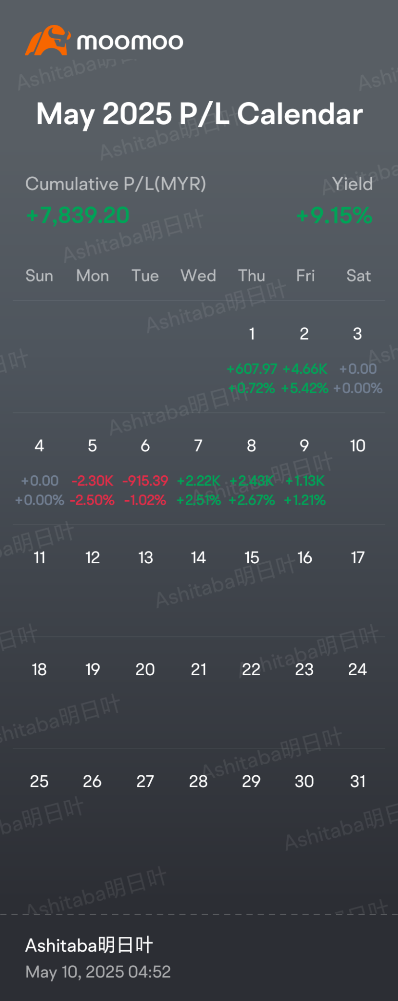Select May 7 showing +2.22K
Viewport: 398px width, 1001px height.
coord(199,472)
